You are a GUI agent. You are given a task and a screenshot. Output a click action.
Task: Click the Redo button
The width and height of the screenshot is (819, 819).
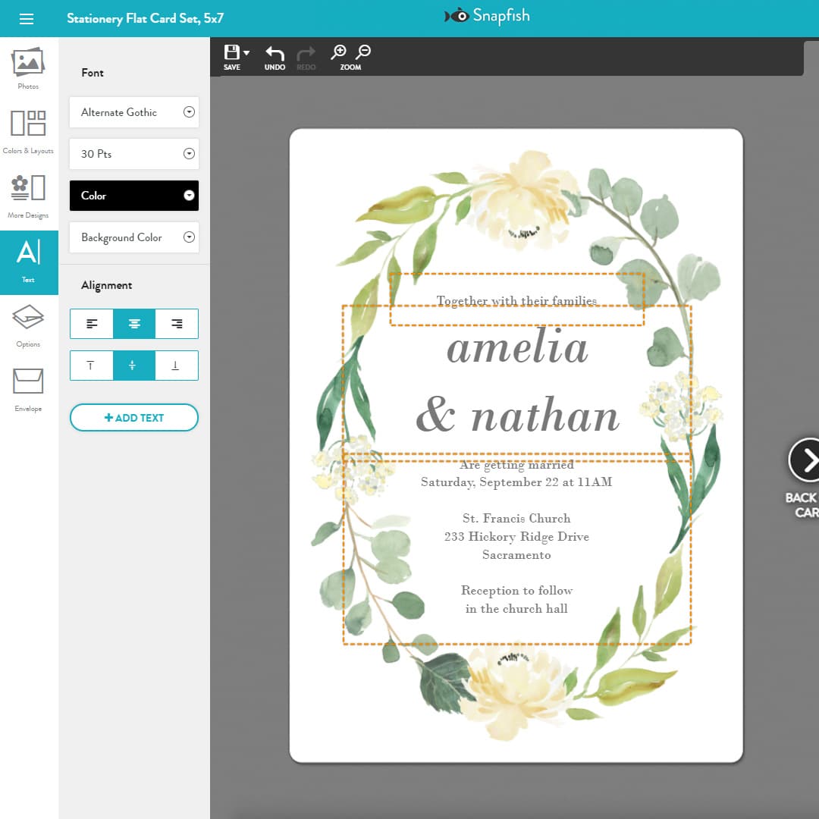306,53
